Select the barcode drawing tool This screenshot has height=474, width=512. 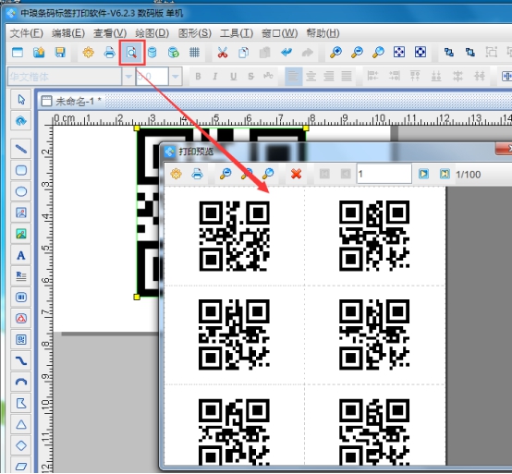[x=21, y=298]
